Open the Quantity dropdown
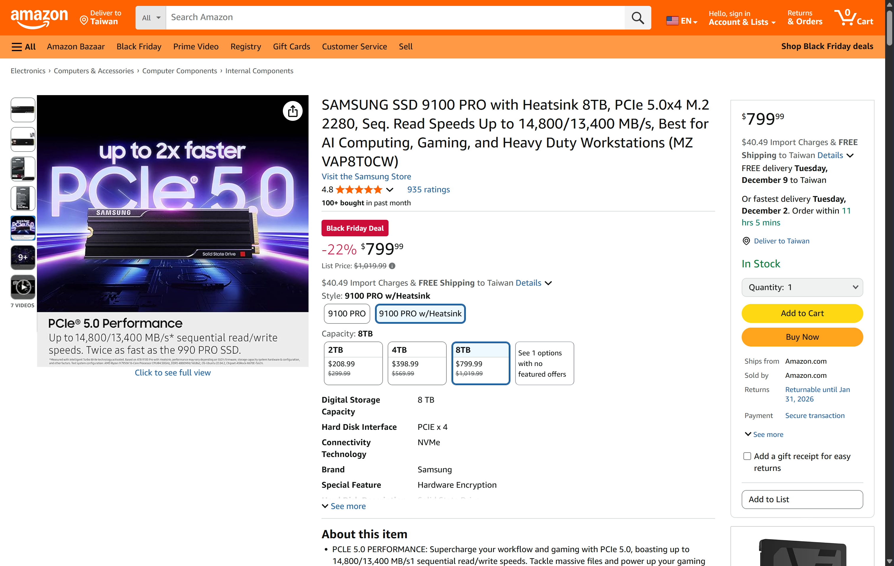 802,287
